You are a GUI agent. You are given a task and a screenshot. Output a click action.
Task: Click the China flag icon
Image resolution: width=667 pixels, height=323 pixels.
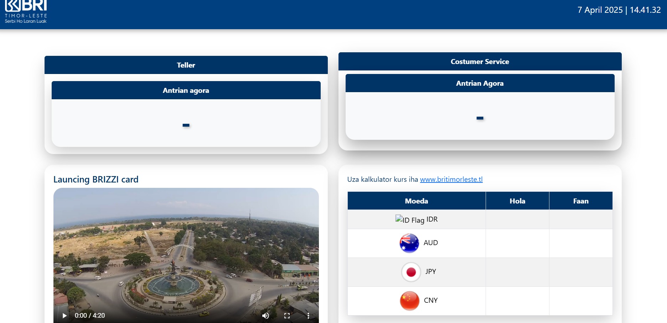tap(409, 301)
